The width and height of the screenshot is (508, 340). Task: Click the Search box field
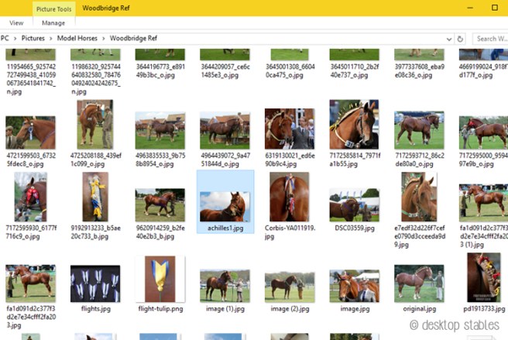pos(489,38)
